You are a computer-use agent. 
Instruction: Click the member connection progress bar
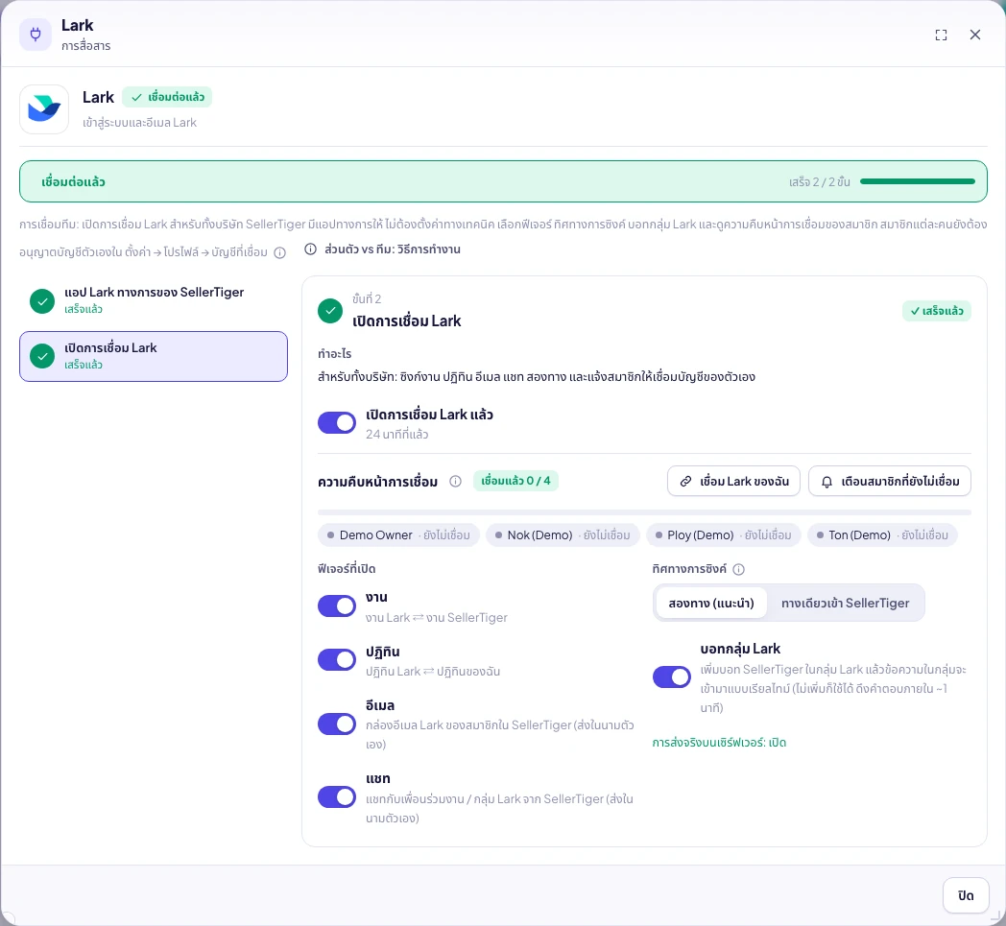[x=645, y=512]
